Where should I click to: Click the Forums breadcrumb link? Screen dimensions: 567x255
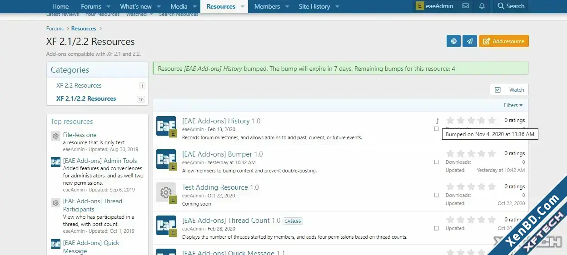click(x=55, y=29)
